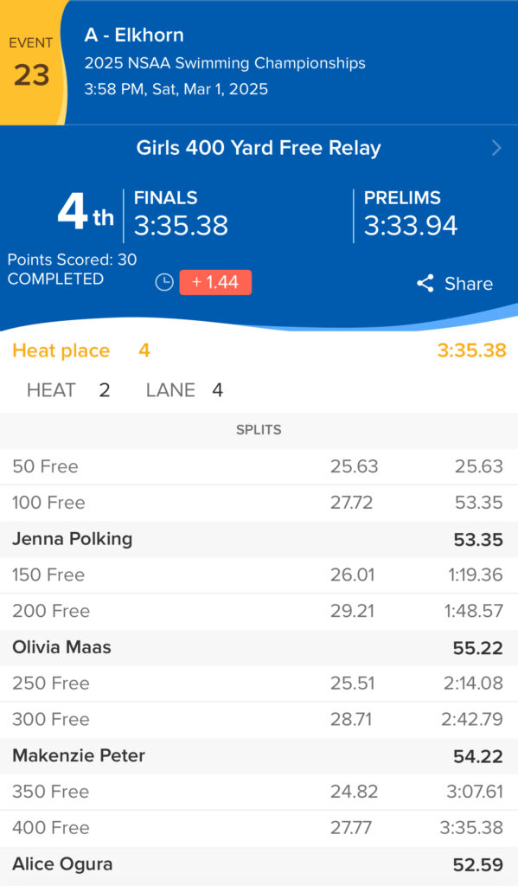Screen dimensions: 518x886
Task: Select swimmer Alice Ogura row
Action: 259,865
